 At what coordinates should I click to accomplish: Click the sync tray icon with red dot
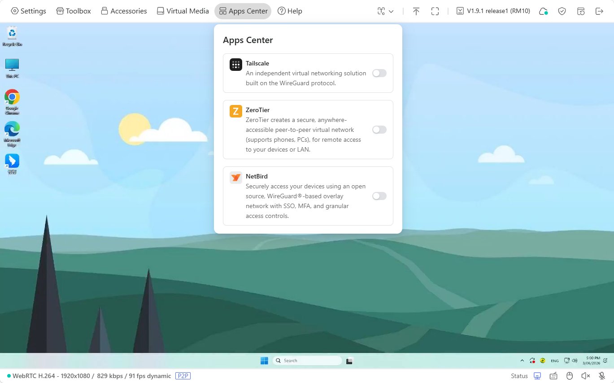[x=532, y=361]
